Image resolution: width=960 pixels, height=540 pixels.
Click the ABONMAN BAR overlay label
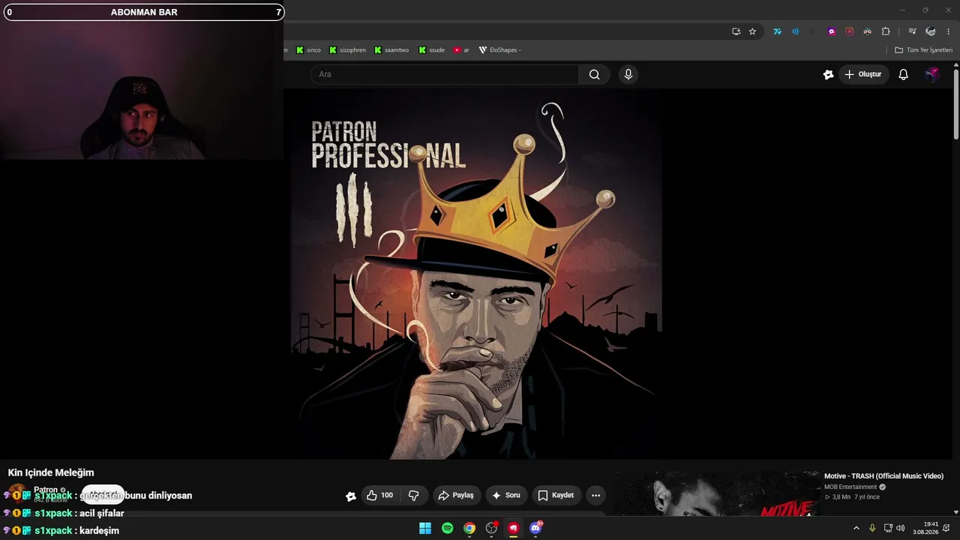(x=144, y=12)
